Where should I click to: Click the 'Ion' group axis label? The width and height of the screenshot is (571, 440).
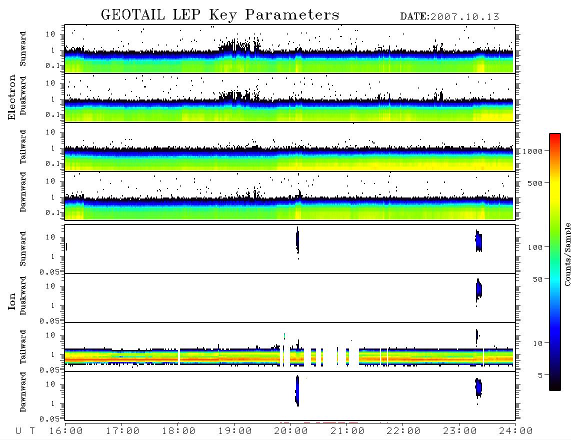click(x=11, y=301)
